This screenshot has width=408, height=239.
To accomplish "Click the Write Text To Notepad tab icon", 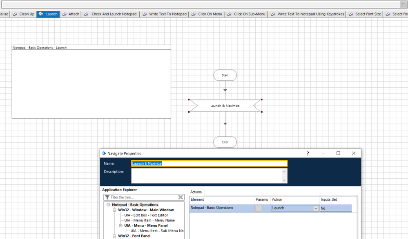I will (145, 14).
